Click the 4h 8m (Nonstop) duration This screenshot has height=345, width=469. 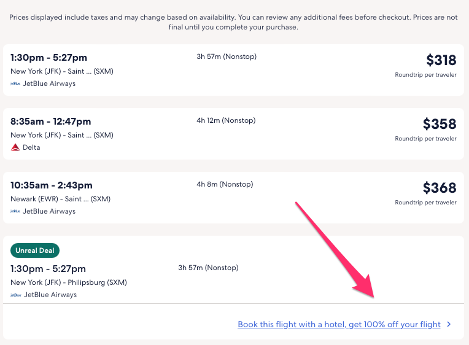(x=225, y=184)
